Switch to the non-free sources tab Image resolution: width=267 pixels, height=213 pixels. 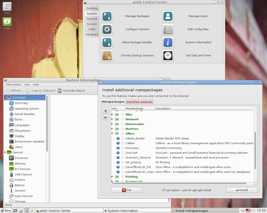point(139,101)
